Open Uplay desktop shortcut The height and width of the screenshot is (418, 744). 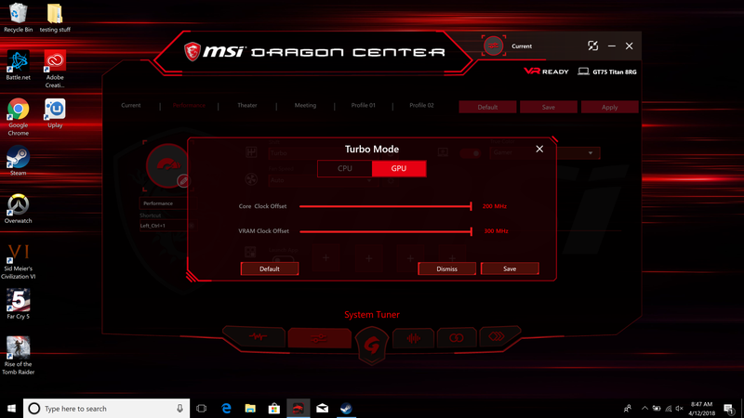pyautogui.click(x=55, y=113)
